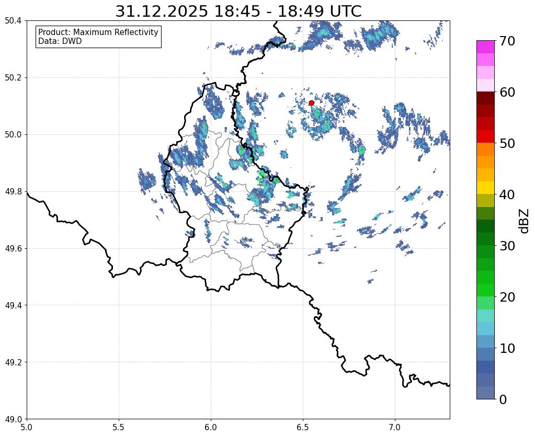Click the 50 value on colorbar
The image size is (535, 436).
pyautogui.click(x=507, y=143)
